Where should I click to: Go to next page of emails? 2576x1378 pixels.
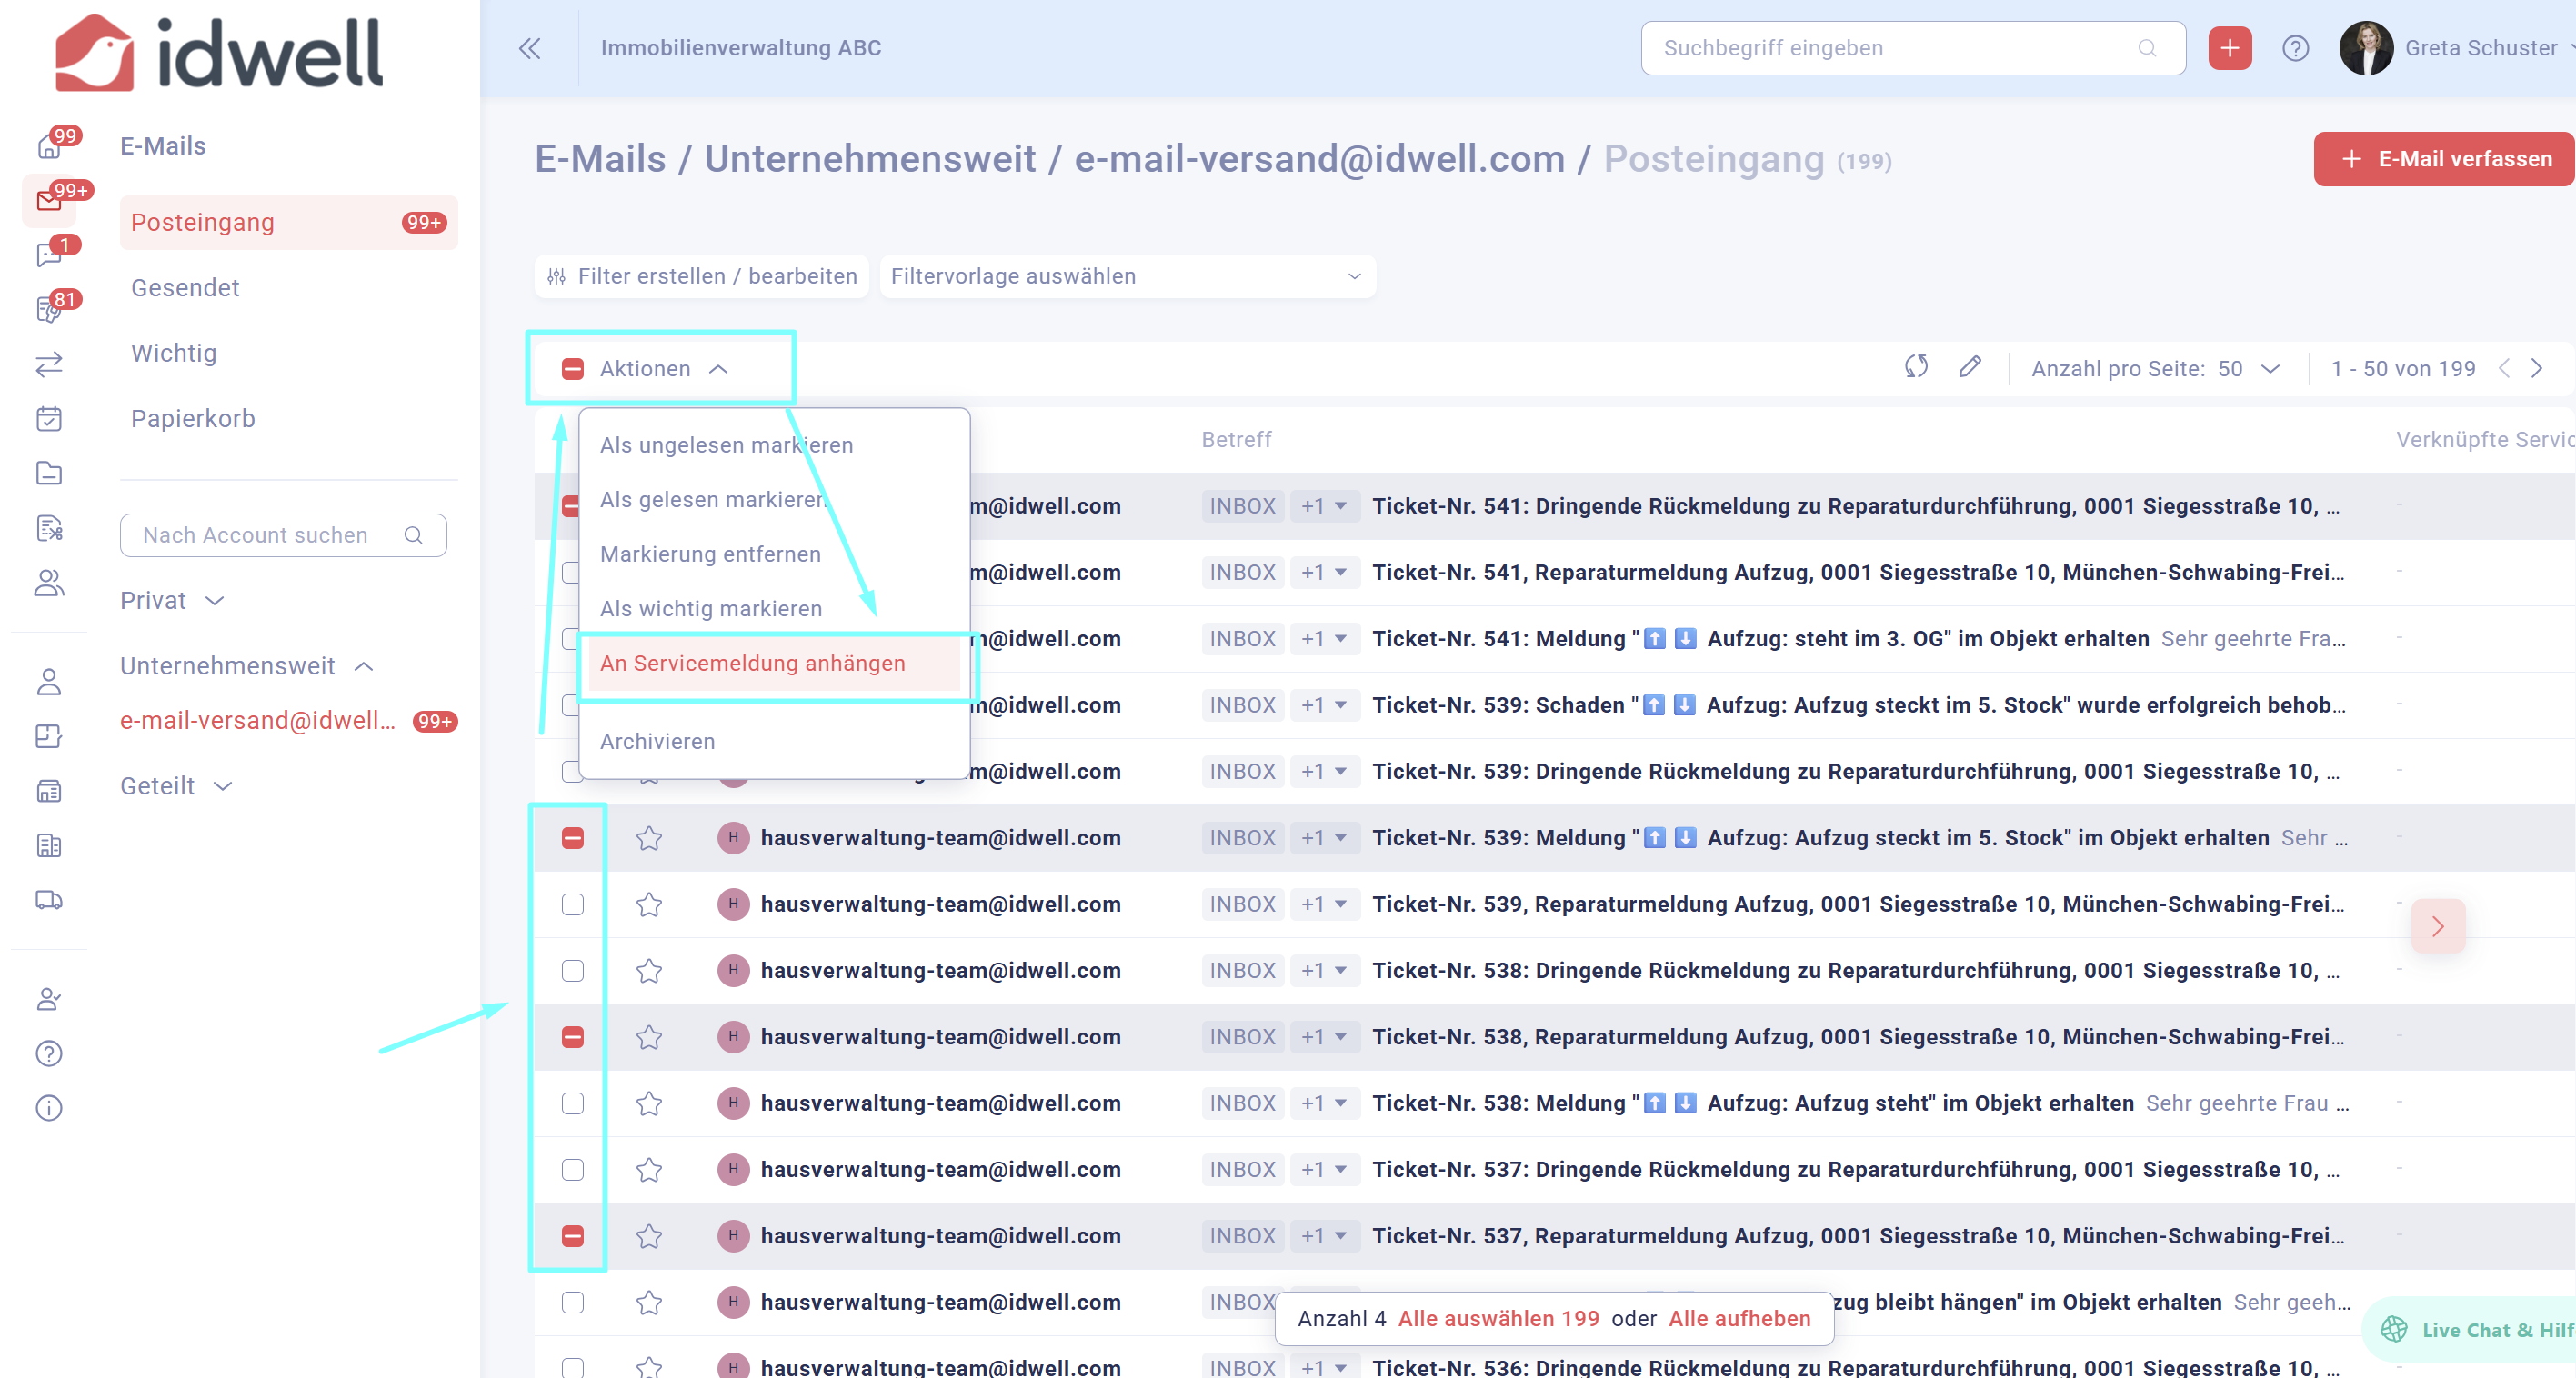[x=2537, y=368]
